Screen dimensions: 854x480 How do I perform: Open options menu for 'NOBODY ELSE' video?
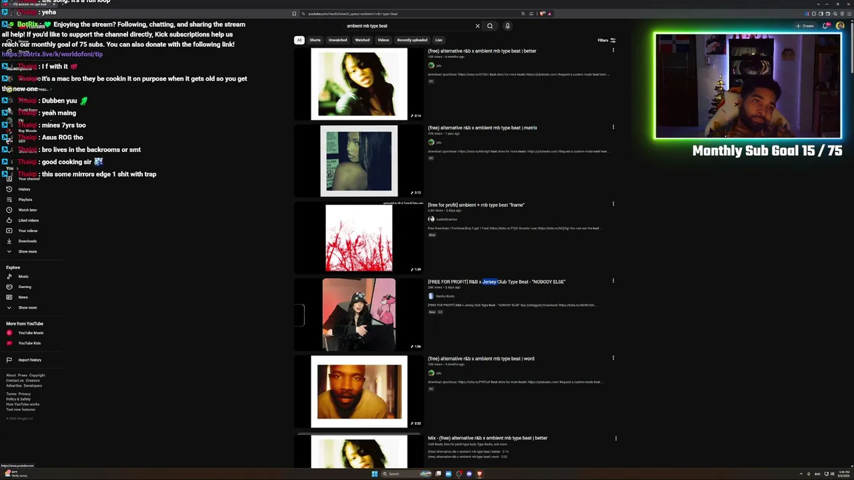613,281
